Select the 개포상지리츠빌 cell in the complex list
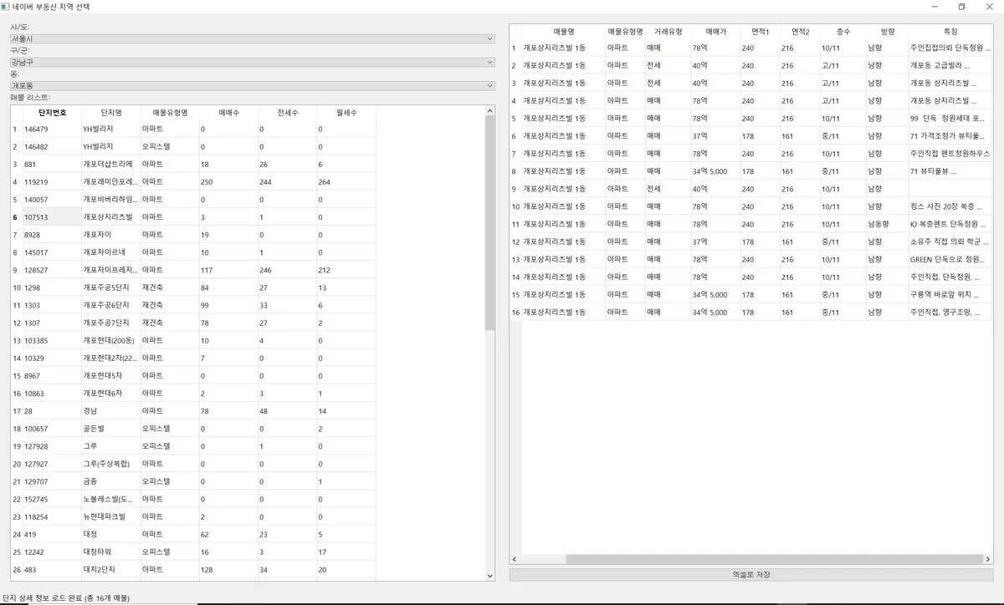 pos(110,217)
